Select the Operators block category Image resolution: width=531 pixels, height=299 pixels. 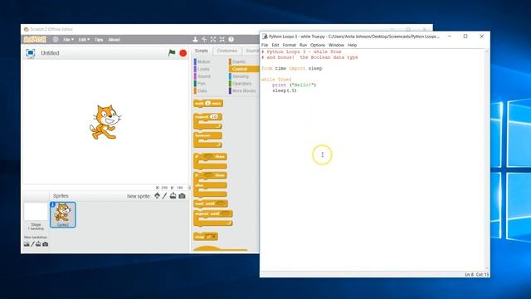pyautogui.click(x=241, y=83)
